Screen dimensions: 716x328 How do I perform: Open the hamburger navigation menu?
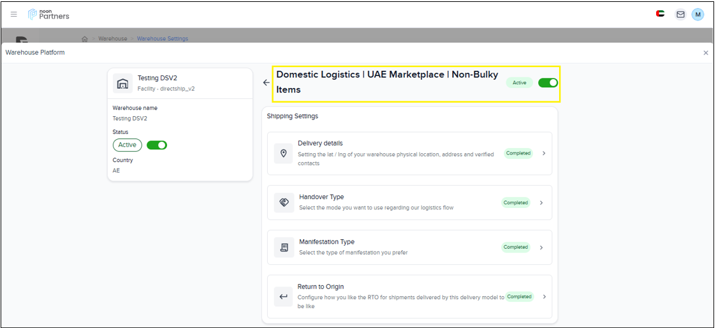tap(14, 14)
